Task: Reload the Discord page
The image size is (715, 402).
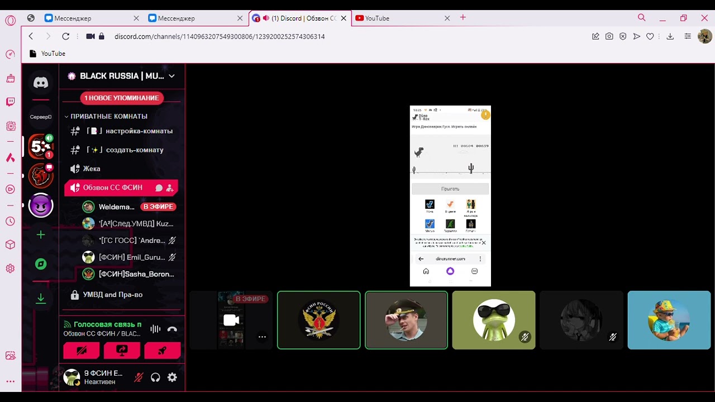Action: (x=65, y=36)
